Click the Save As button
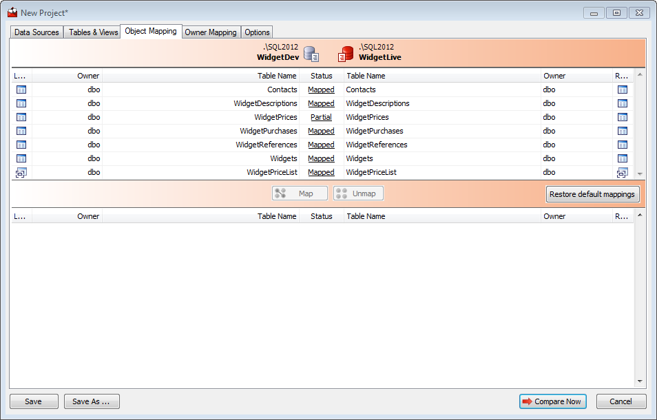The image size is (657, 420). click(92, 401)
